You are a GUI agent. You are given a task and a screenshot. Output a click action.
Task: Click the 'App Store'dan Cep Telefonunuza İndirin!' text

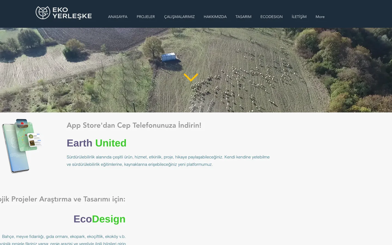coord(134,125)
